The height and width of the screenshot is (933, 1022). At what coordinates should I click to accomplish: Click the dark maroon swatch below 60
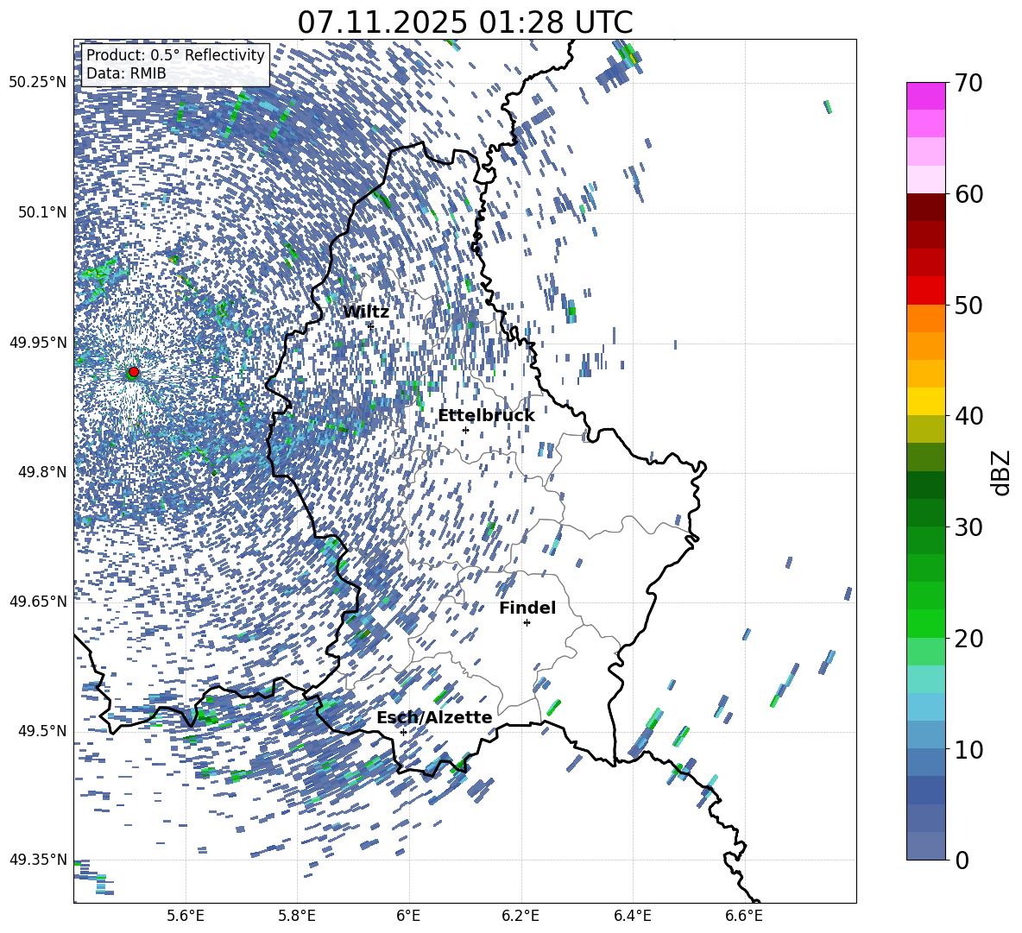coord(925,207)
